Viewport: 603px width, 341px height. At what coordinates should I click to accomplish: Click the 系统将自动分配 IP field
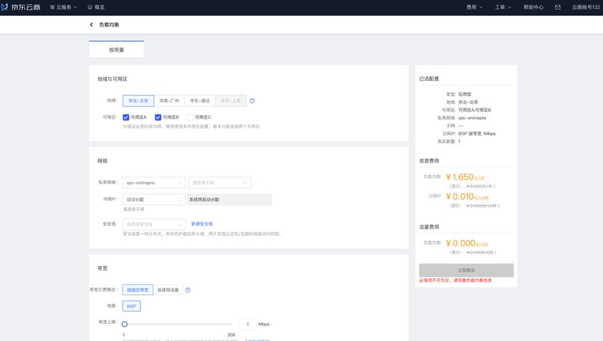pyautogui.click(x=230, y=199)
